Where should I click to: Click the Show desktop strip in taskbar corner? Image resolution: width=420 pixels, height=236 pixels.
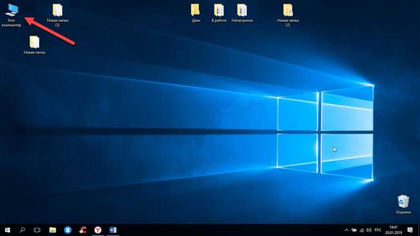[x=419, y=230]
